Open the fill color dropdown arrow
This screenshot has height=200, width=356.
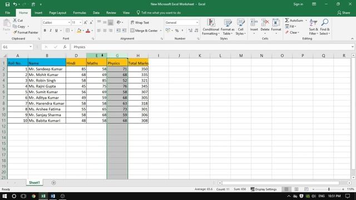pyautogui.click(x=83, y=31)
